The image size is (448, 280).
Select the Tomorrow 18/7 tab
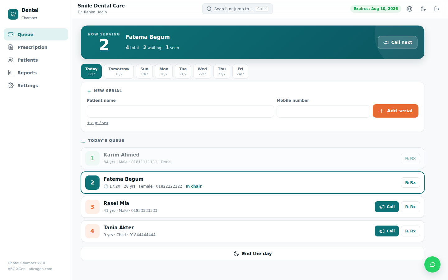[119, 71]
